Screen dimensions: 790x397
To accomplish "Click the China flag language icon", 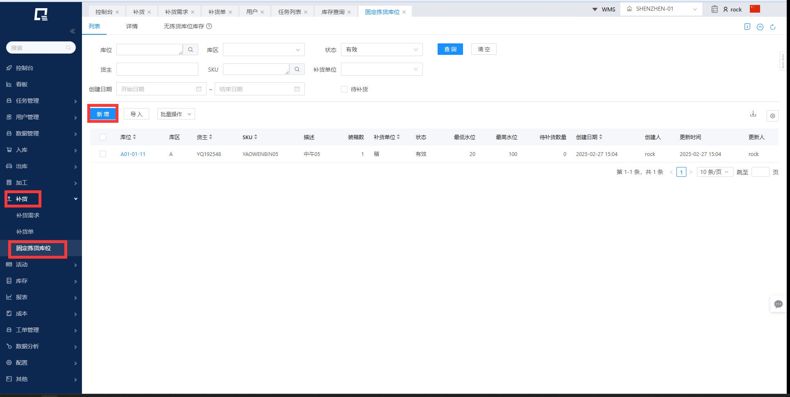I will [x=755, y=9].
